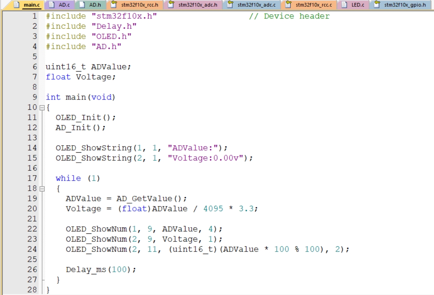This screenshot has height=295, width=434.
Task: Click line number 13 in the gutter
Action: coord(32,138)
